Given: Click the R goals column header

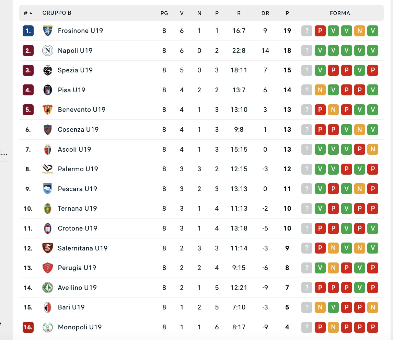Looking at the screenshot, I should [239, 13].
